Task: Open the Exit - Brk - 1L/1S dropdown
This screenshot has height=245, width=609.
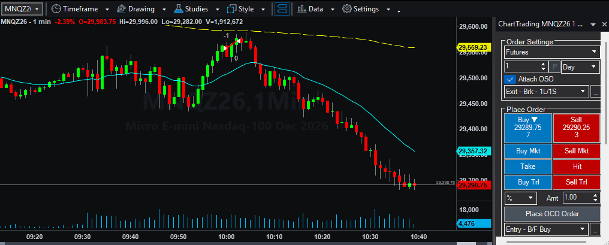Action: coord(547,92)
